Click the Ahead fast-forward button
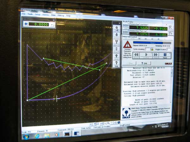Viewport: 190px width, 142px height. coord(156,56)
